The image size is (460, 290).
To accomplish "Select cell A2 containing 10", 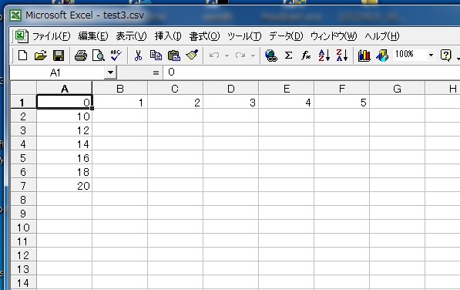I will (x=64, y=116).
